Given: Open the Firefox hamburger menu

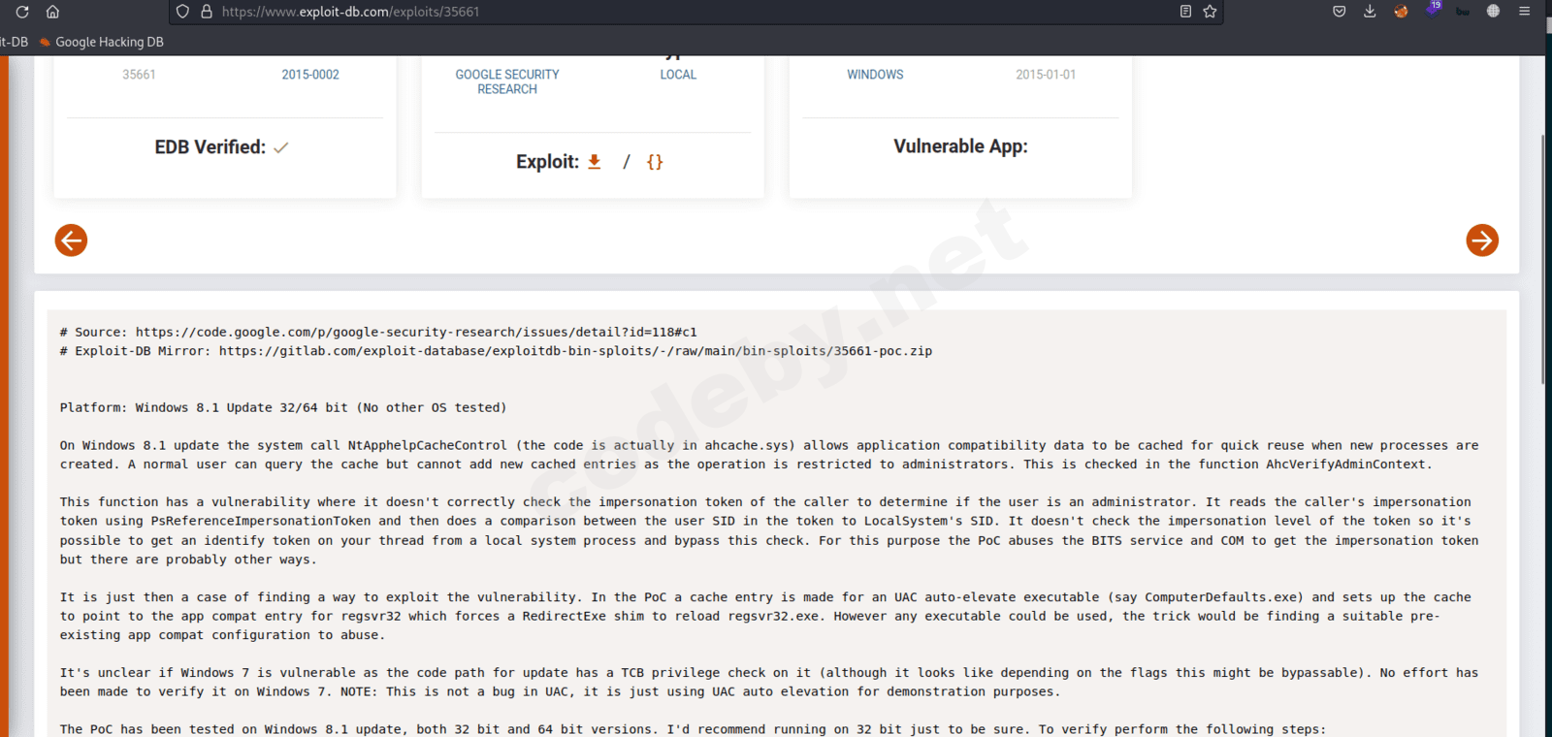Looking at the screenshot, I should [1524, 12].
